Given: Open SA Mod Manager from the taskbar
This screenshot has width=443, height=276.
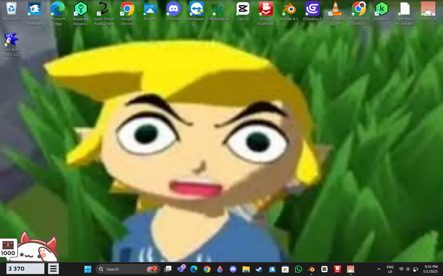Looking at the screenshot, I should coord(272,269).
